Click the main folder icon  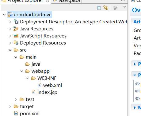click(x=22, y=57)
